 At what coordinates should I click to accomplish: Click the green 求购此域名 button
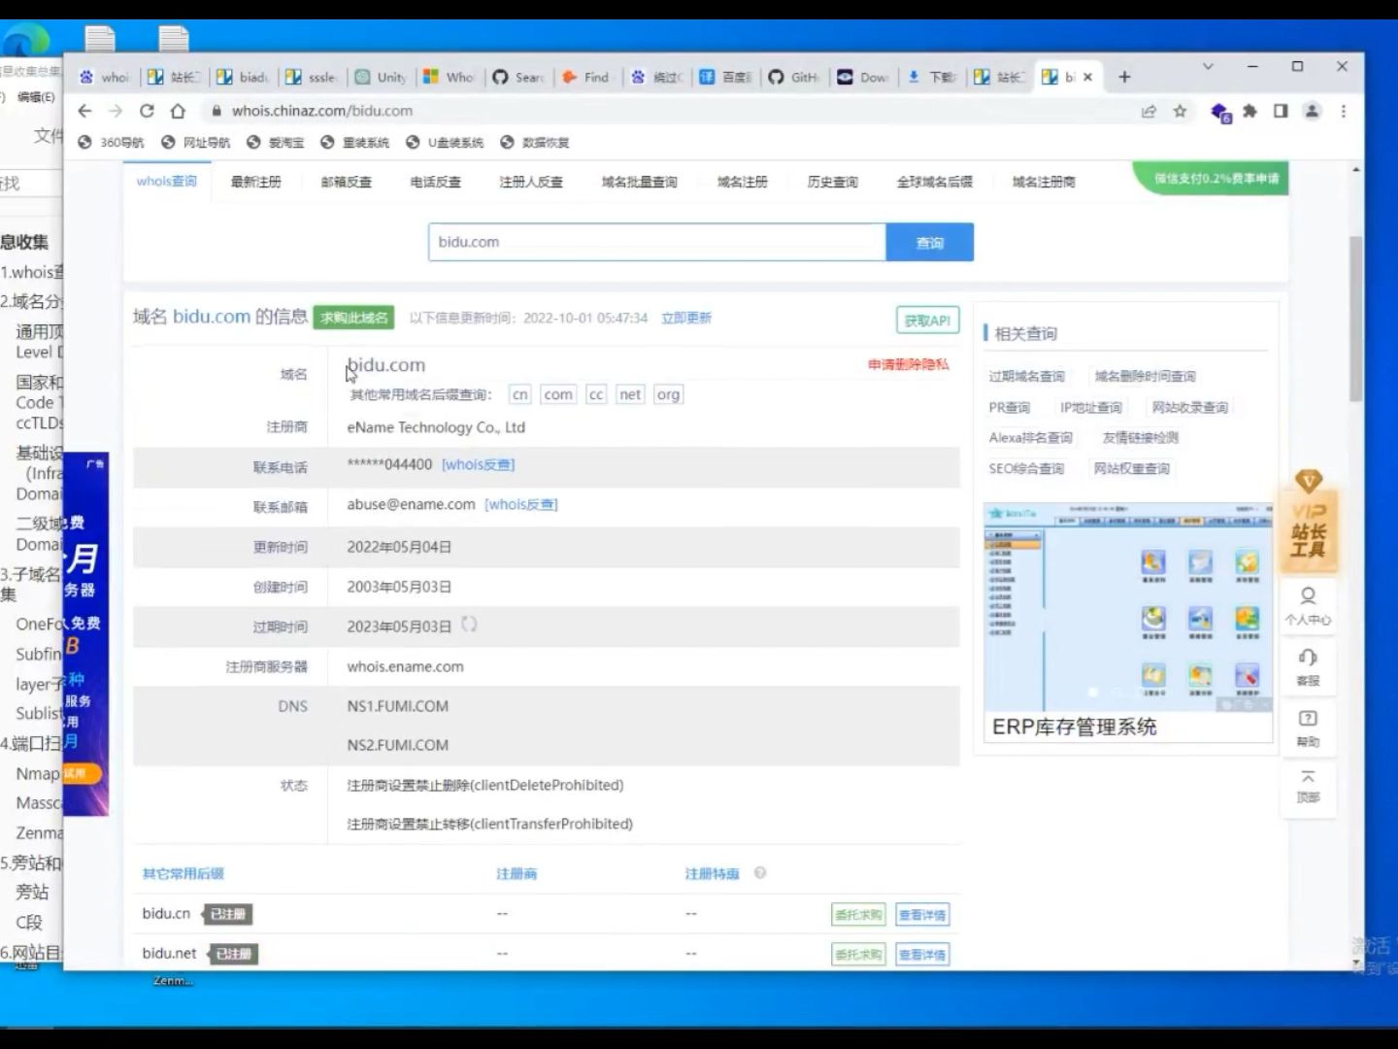coord(353,318)
